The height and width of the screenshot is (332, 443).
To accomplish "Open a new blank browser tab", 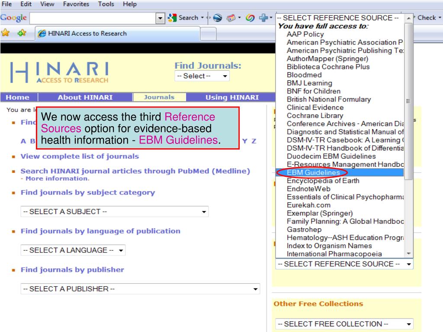I will (x=208, y=34).
